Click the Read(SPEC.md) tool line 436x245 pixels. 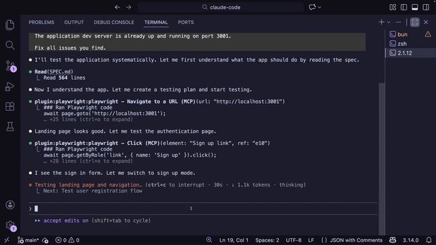coord(54,71)
